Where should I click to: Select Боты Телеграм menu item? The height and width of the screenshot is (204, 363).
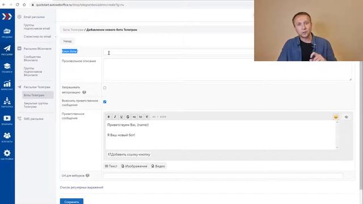tap(38, 95)
